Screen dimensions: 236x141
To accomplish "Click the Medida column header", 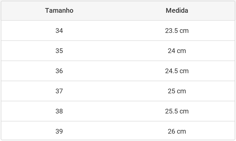I will [177, 10].
